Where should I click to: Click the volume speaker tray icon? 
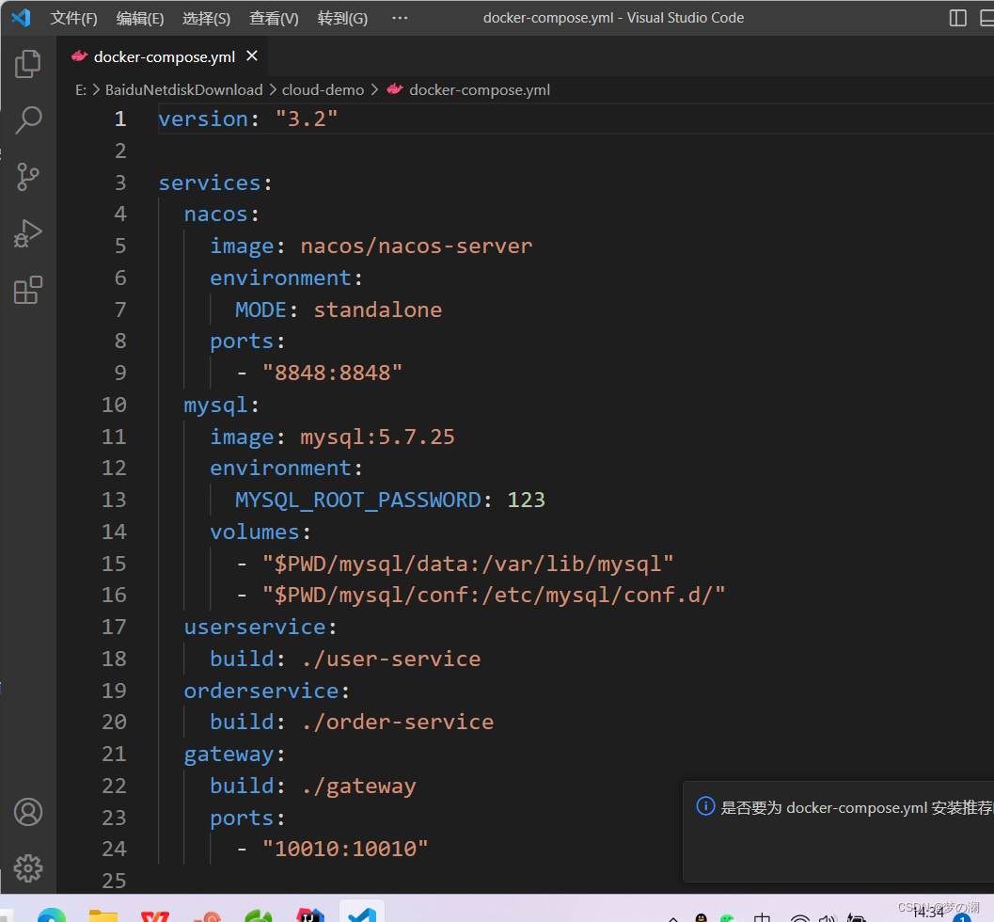828,917
